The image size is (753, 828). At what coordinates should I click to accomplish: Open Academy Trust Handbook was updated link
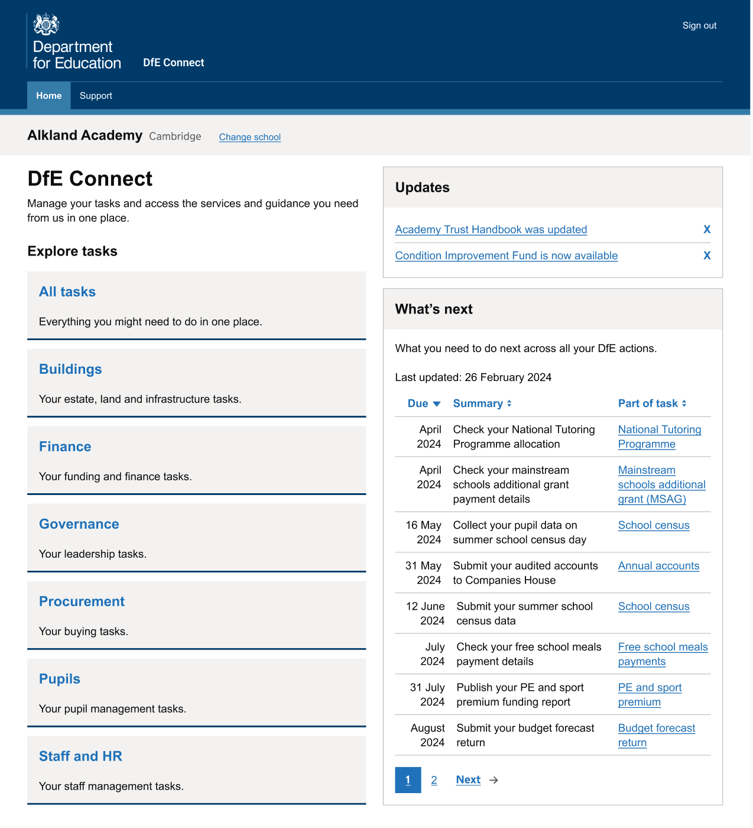click(x=491, y=229)
